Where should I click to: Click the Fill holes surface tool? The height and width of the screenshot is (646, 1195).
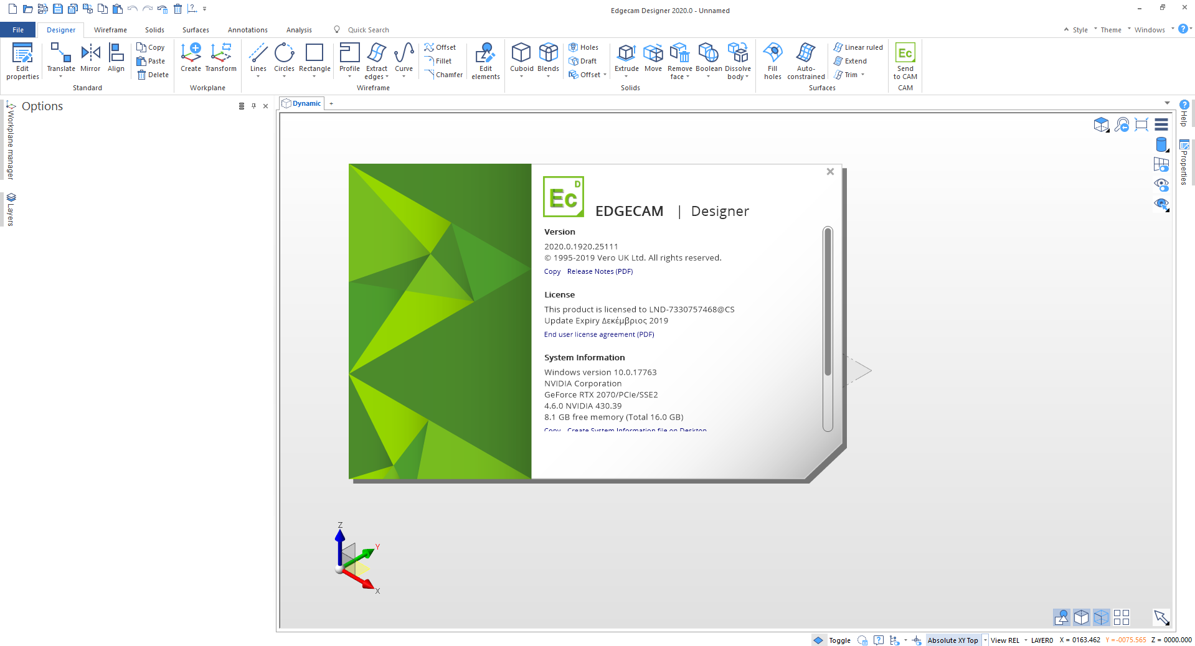[x=773, y=61]
